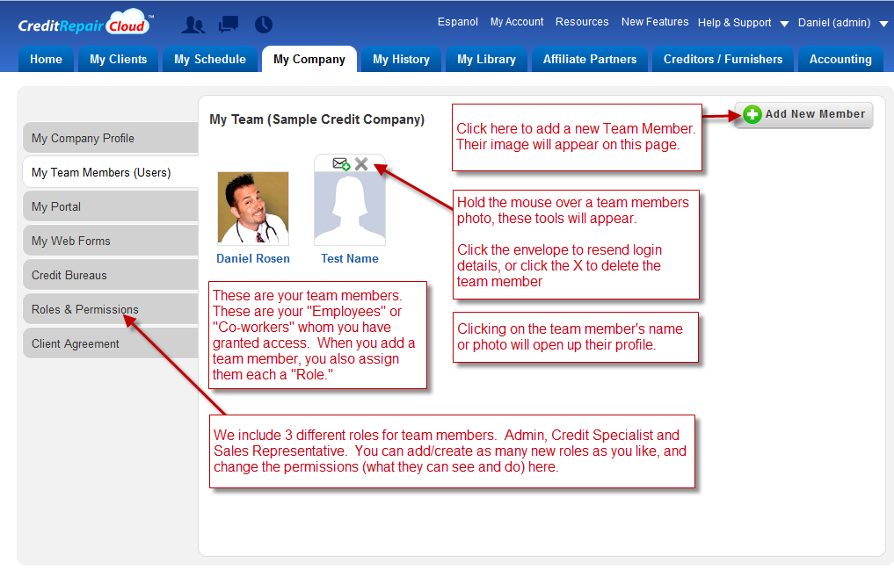The width and height of the screenshot is (894, 570).
Task: Switch language via Espanol link
Action: 458,22
